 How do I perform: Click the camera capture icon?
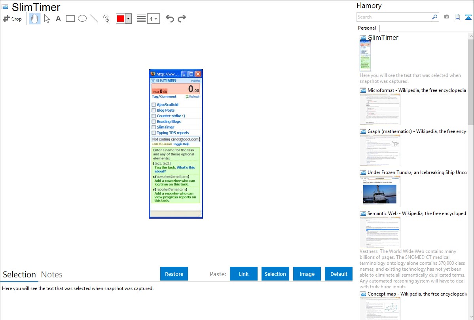[446, 17]
